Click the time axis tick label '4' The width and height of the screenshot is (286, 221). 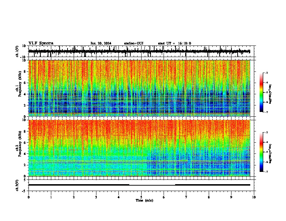[x=119, y=197]
